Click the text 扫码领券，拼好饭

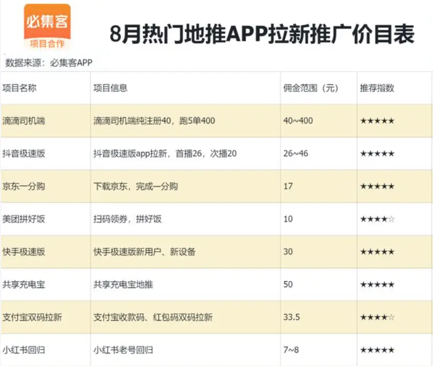[127, 219]
